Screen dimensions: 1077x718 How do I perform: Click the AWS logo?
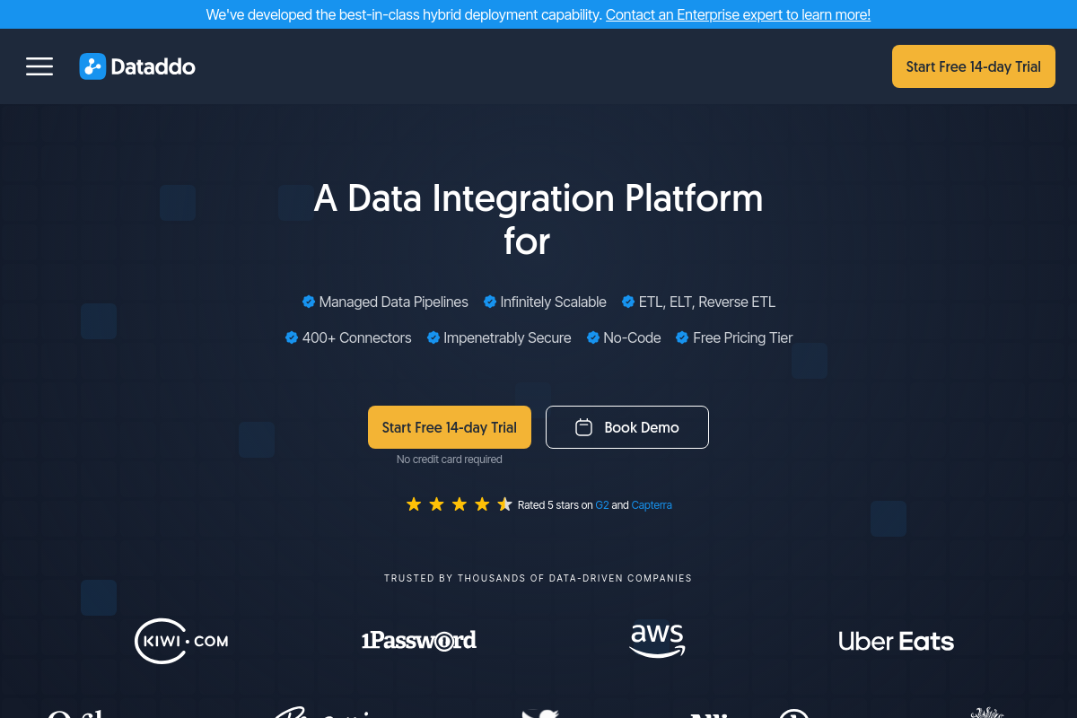tap(657, 641)
